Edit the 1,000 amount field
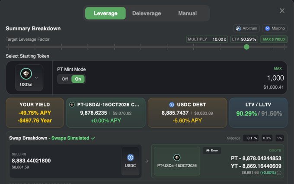The image size is (294, 184). pyautogui.click(x=275, y=78)
